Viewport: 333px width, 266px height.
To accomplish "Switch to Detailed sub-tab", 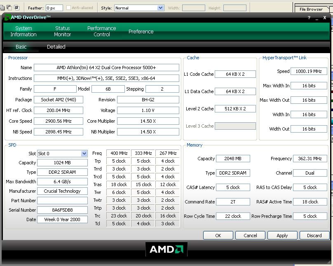I will click(x=56, y=47).
